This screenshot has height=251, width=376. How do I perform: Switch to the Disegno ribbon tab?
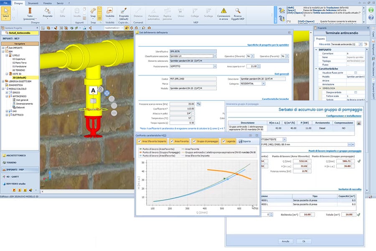[x=18, y=3]
